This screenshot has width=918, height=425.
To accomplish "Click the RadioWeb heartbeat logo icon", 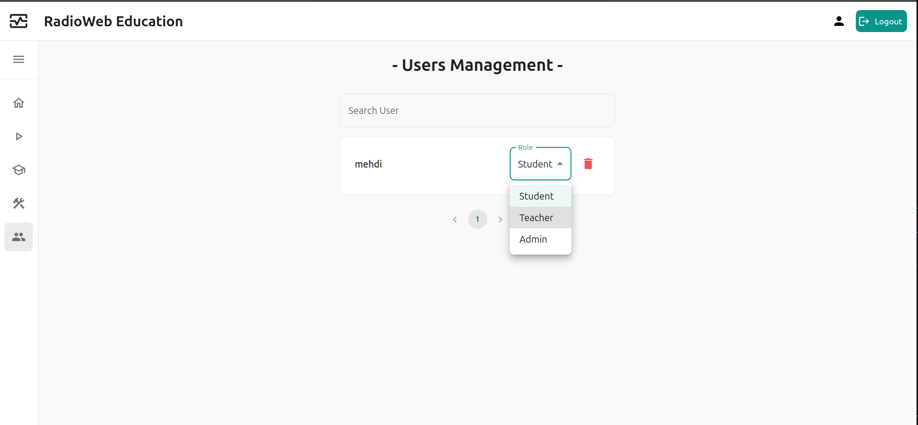I will (19, 21).
